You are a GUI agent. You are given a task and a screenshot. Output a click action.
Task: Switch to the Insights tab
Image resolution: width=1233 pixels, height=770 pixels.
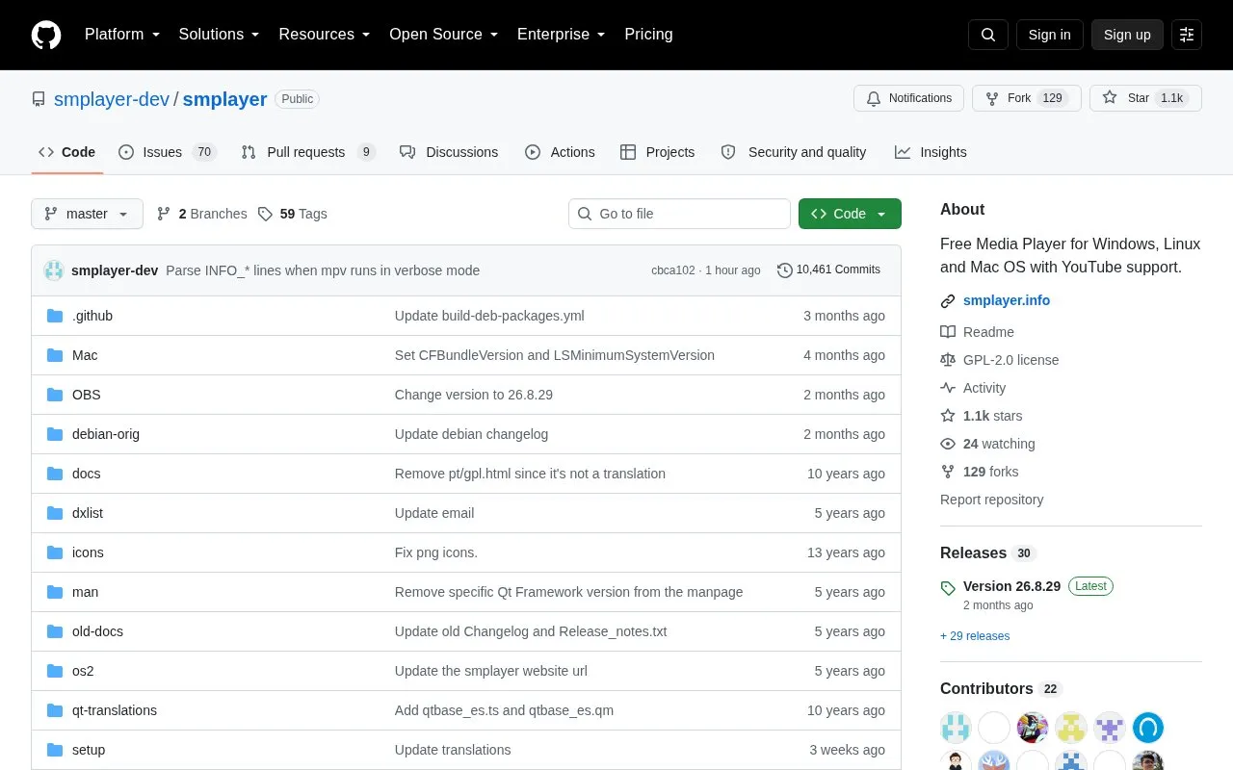pos(931,152)
